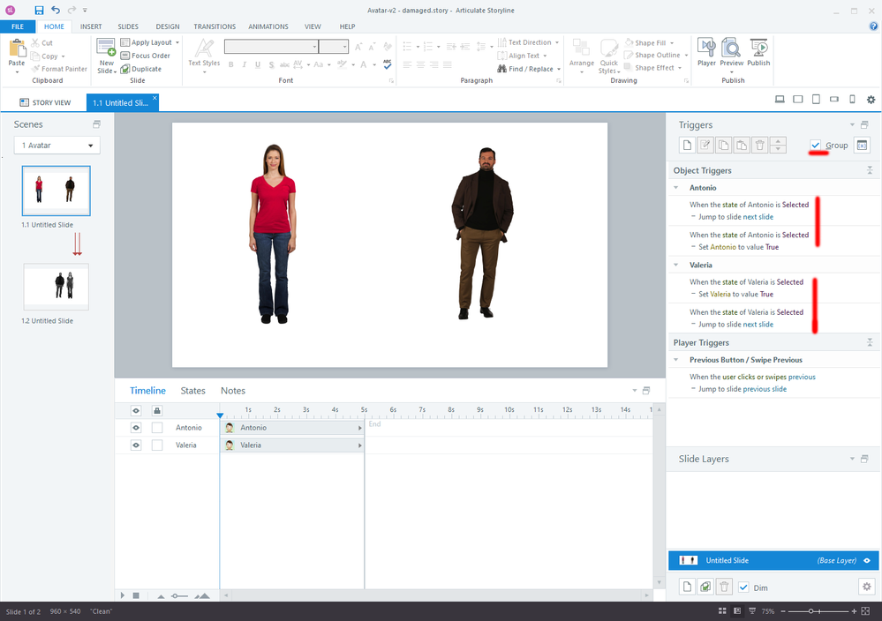Toggle the Dim checkbox for slide layers
This screenshot has height=621, width=882.
click(x=743, y=587)
